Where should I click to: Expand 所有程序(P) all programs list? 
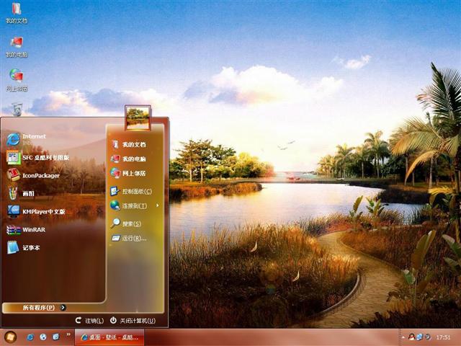click(x=44, y=308)
